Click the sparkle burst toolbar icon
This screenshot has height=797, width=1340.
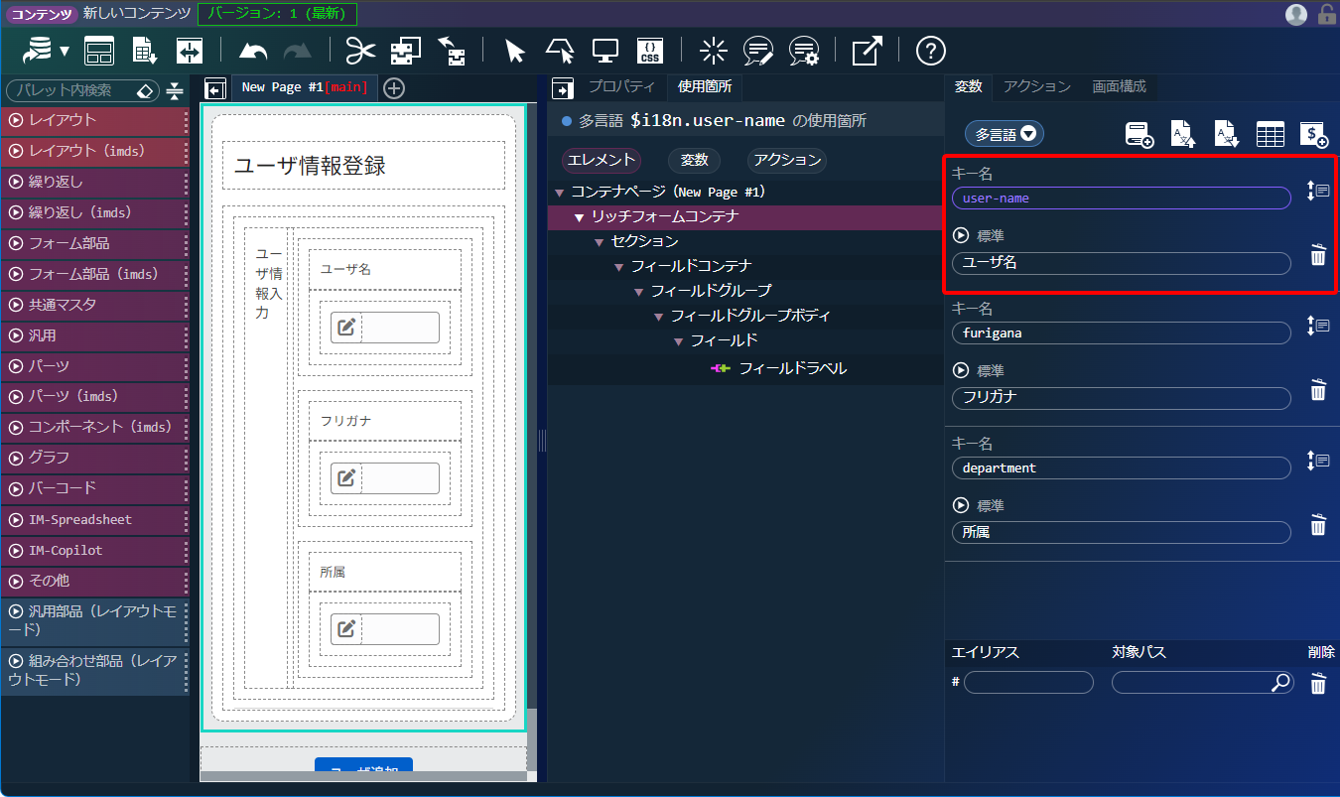click(714, 52)
